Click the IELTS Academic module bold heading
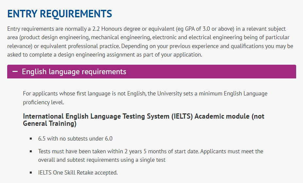The width and height of the screenshot is (303, 183). tap(144, 120)
